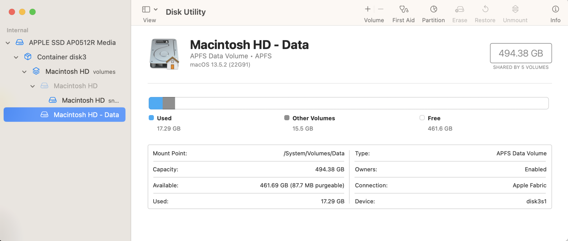Click the volumes group stack icon
The height and width of the screenshot is (241, 568).
pos(36,71)
